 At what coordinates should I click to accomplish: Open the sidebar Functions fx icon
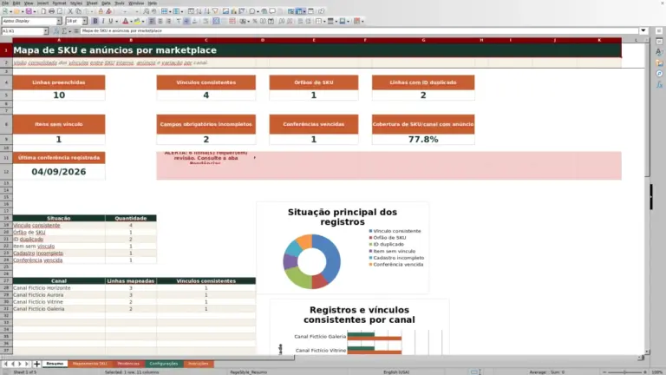659,84
